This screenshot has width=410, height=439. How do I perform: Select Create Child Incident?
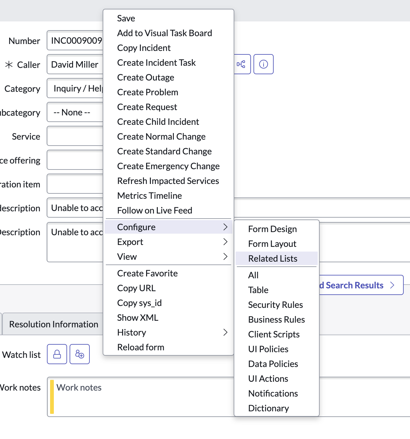[158, 122]
